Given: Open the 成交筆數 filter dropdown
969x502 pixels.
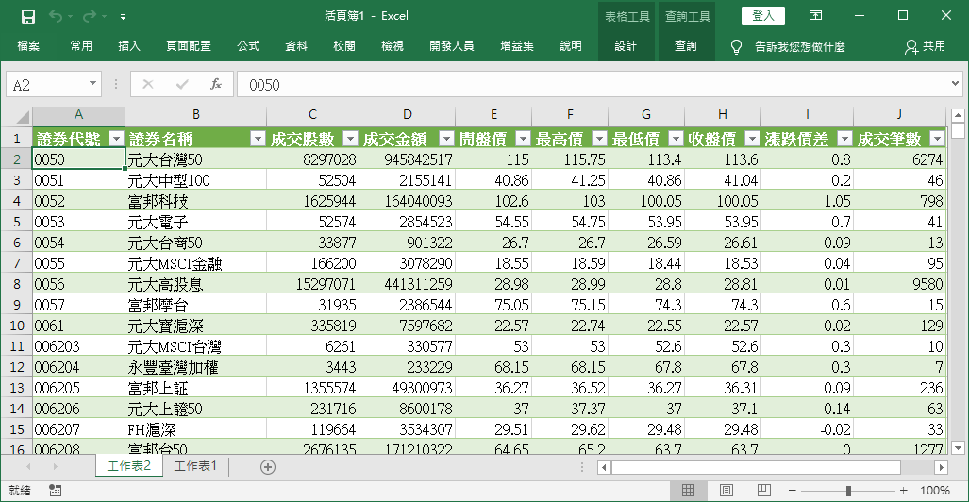Looking at the screenshot, I should click(936, 139).
